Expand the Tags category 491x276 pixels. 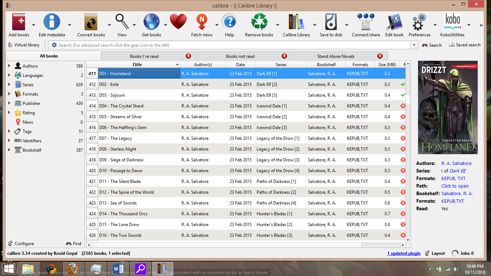[x=9, y=131]
